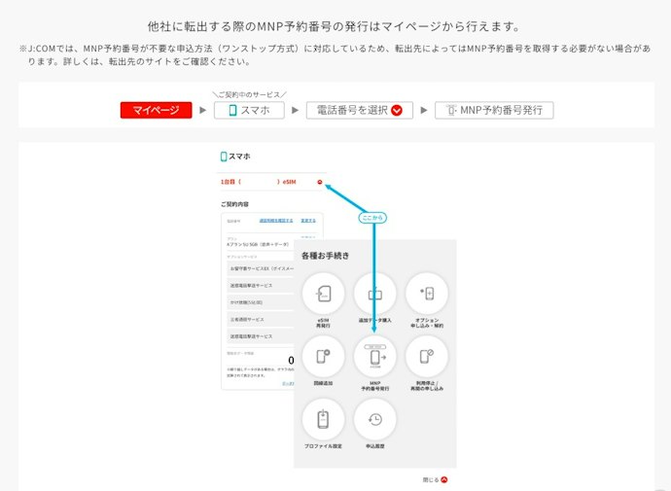Open the 電話番号を選択 dropdown step
The width and height of the screenshot is (671, 491).
pyautogui.click(x=360, y=110)
